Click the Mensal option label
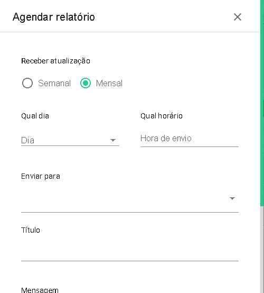The width and height of the screenshot is (264, 293). 109,83
